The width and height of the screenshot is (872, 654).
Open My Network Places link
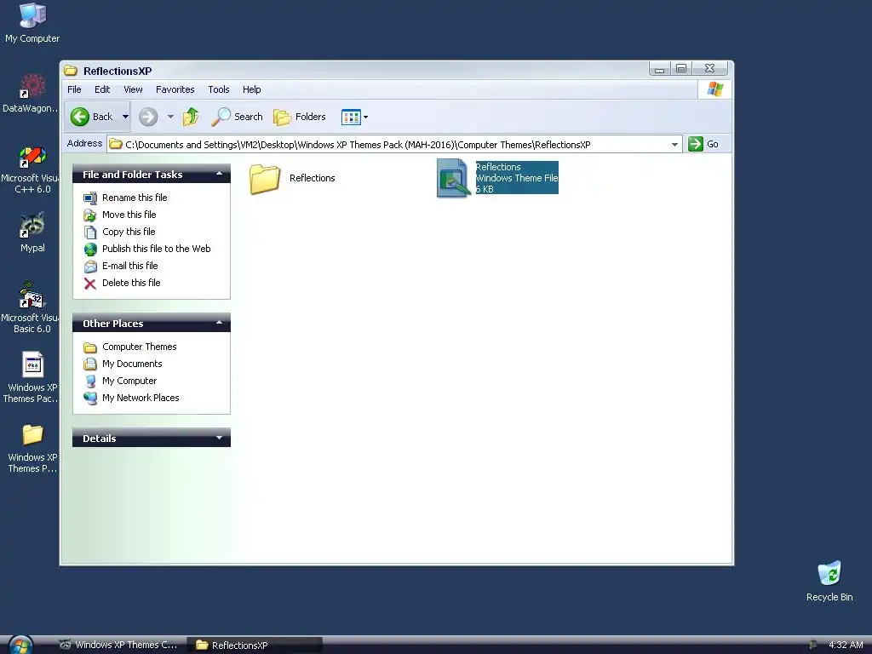coord(141,399)
